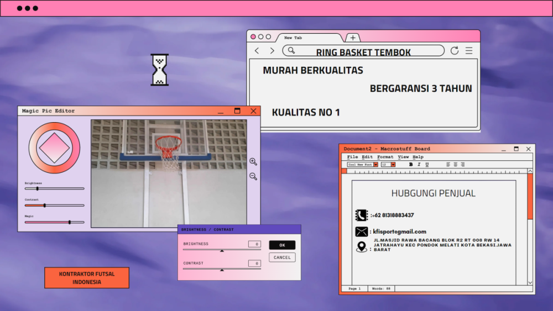Click the kfisport@gmail.com email text
Viewport: 553px width, 311px height.
point(400,231)
